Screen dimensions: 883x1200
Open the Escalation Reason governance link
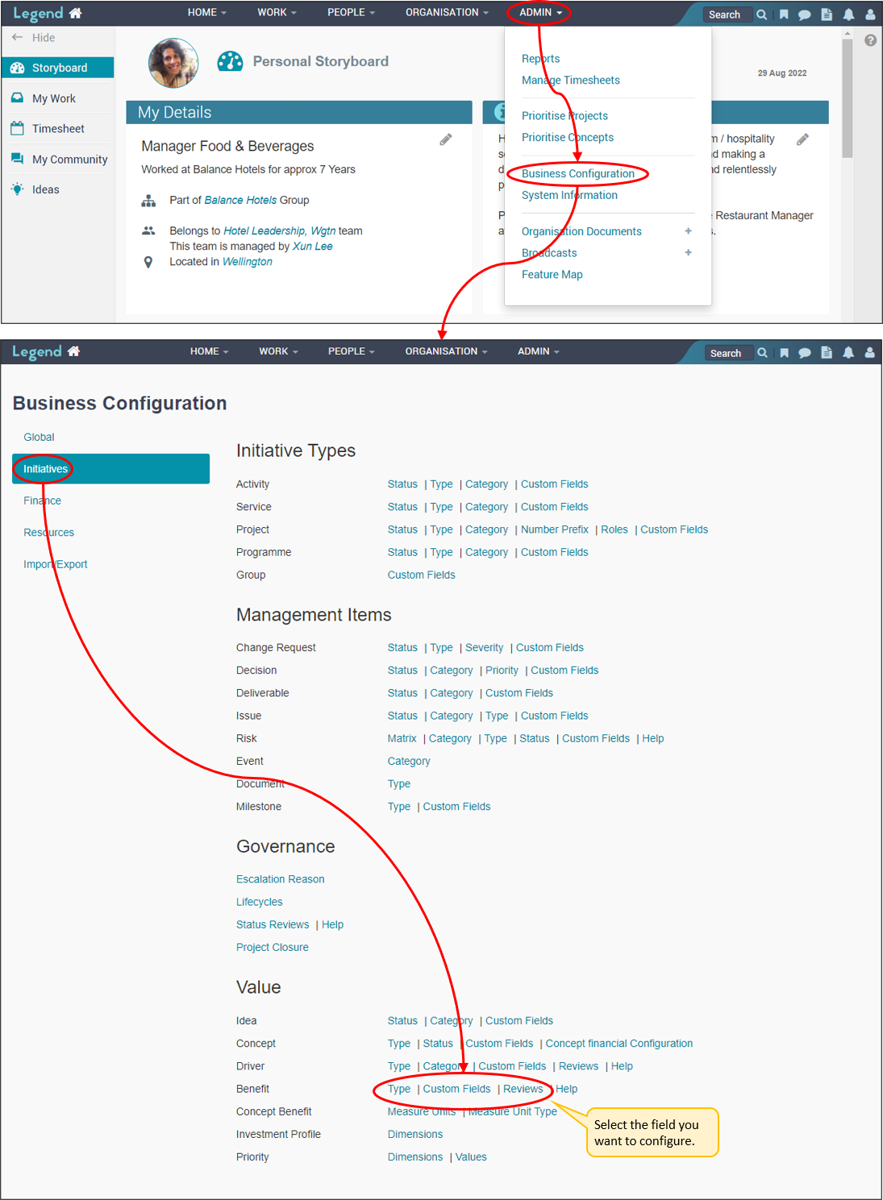[x=280, y=879]
